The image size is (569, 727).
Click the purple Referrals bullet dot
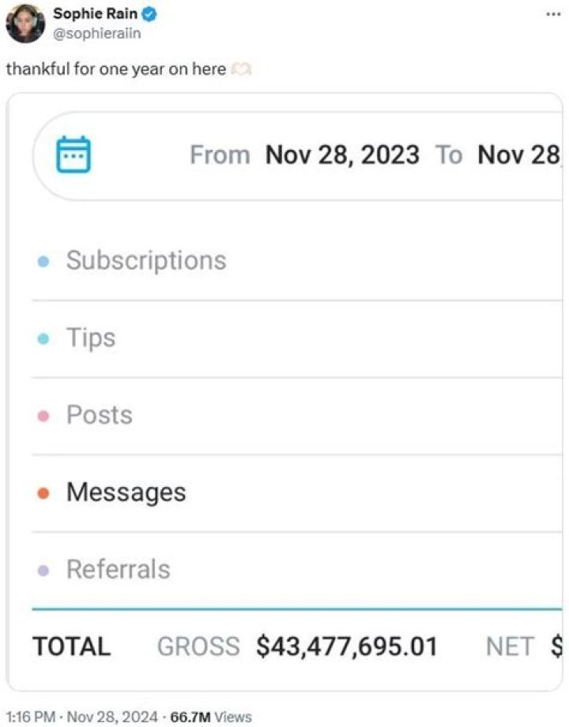(43, 570)
